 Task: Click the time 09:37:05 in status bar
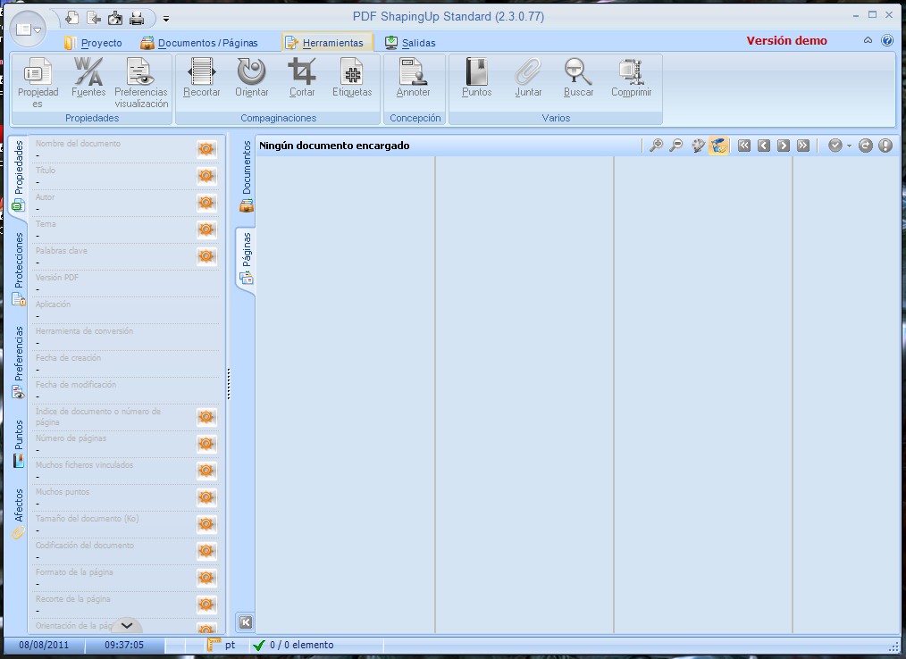coord(124,645)
